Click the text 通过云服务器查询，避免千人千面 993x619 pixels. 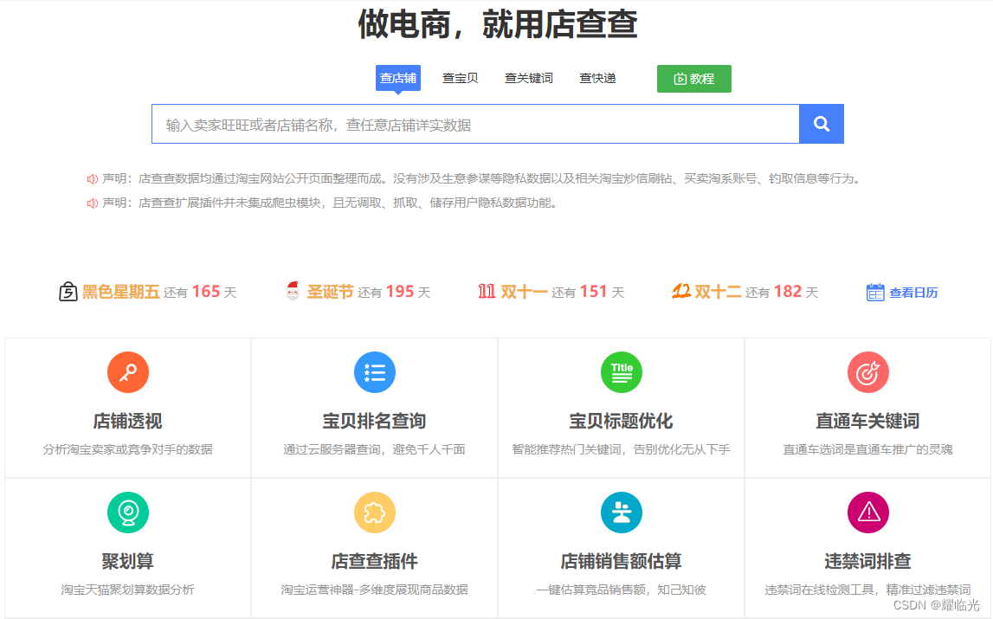(x=374, y=449)
